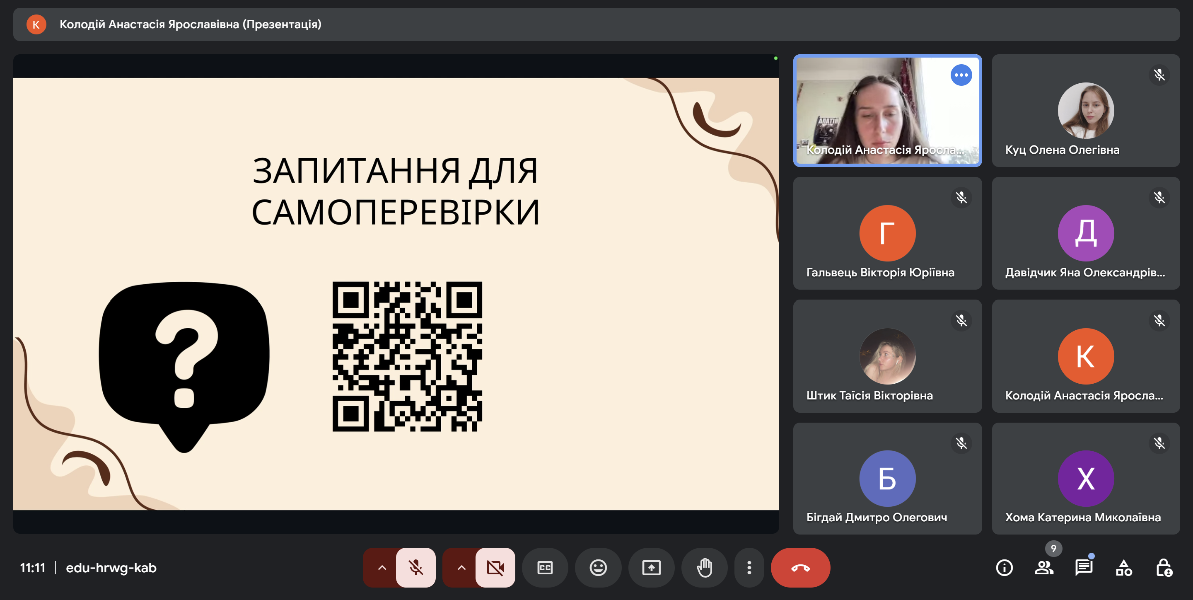Screen dimensions: 1193x600
Task: Click presenter name Колодій Анастасія Ярославівна (Презентація)
Action: (x=191, y=24)
